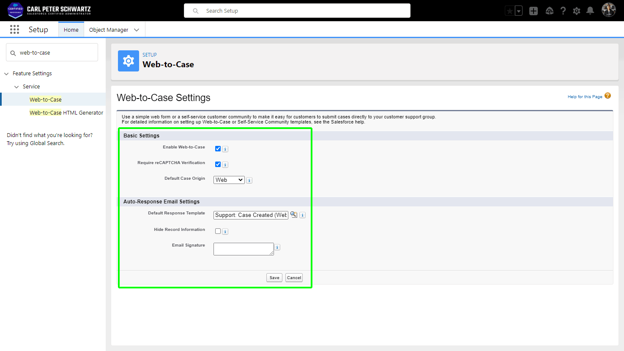Open the Help for this Page link

click(x=585, y=97)
